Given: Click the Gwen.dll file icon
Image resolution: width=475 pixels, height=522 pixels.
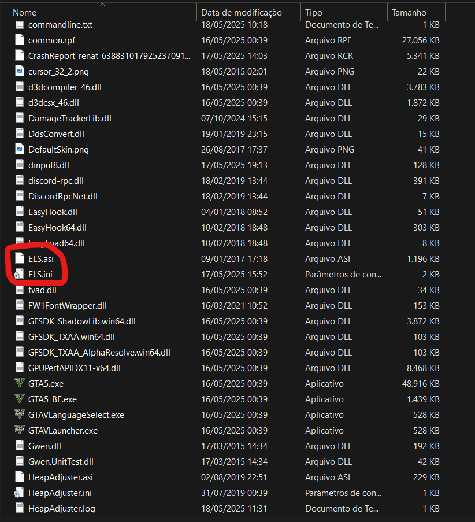Looking at the screenshot, I should tap(20, 446).
